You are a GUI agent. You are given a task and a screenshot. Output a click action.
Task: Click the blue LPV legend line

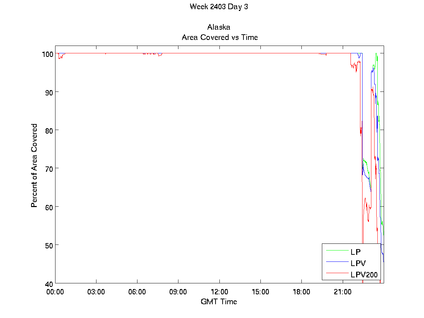pyautogui.click(x=337, y=262)
